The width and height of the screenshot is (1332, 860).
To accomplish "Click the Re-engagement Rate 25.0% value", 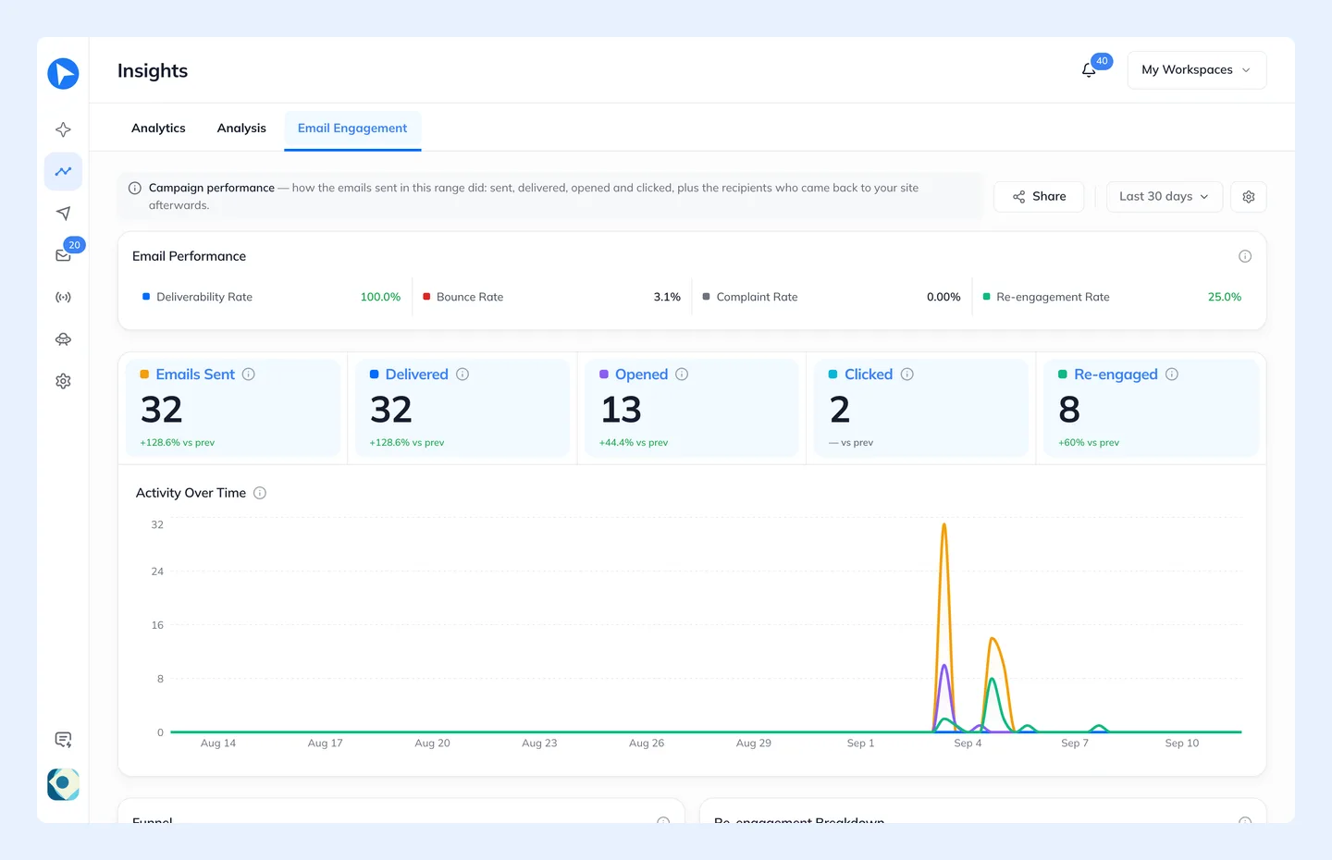I will [1225, 297].
